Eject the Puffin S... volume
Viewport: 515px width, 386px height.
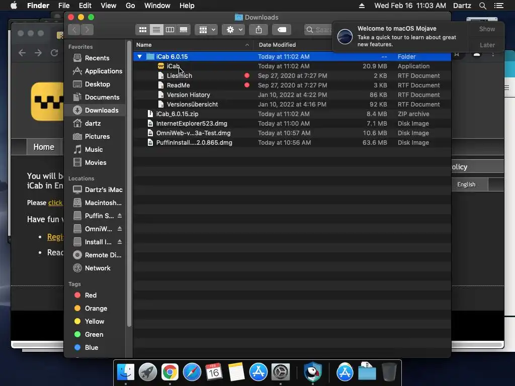pyautogui.click(x=120, y=216)
